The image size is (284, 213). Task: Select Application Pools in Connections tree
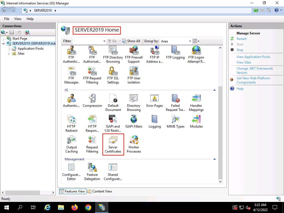click(x=31, y=49)
